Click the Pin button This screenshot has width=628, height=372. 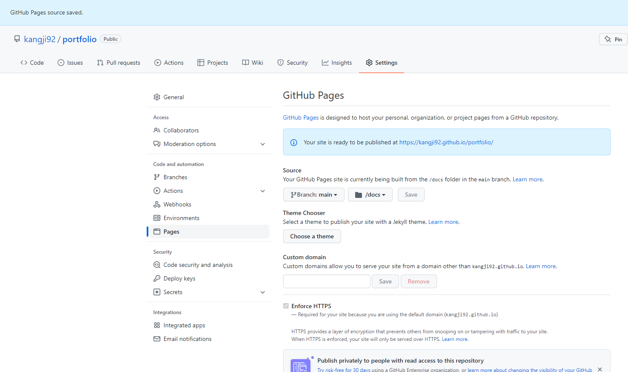tap(613, 39)
